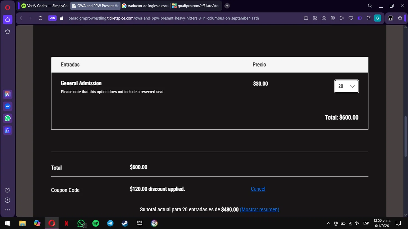The height and width of the screenshot is (229, 408).
Task: Go back to previous page
Action: point(21,18)
